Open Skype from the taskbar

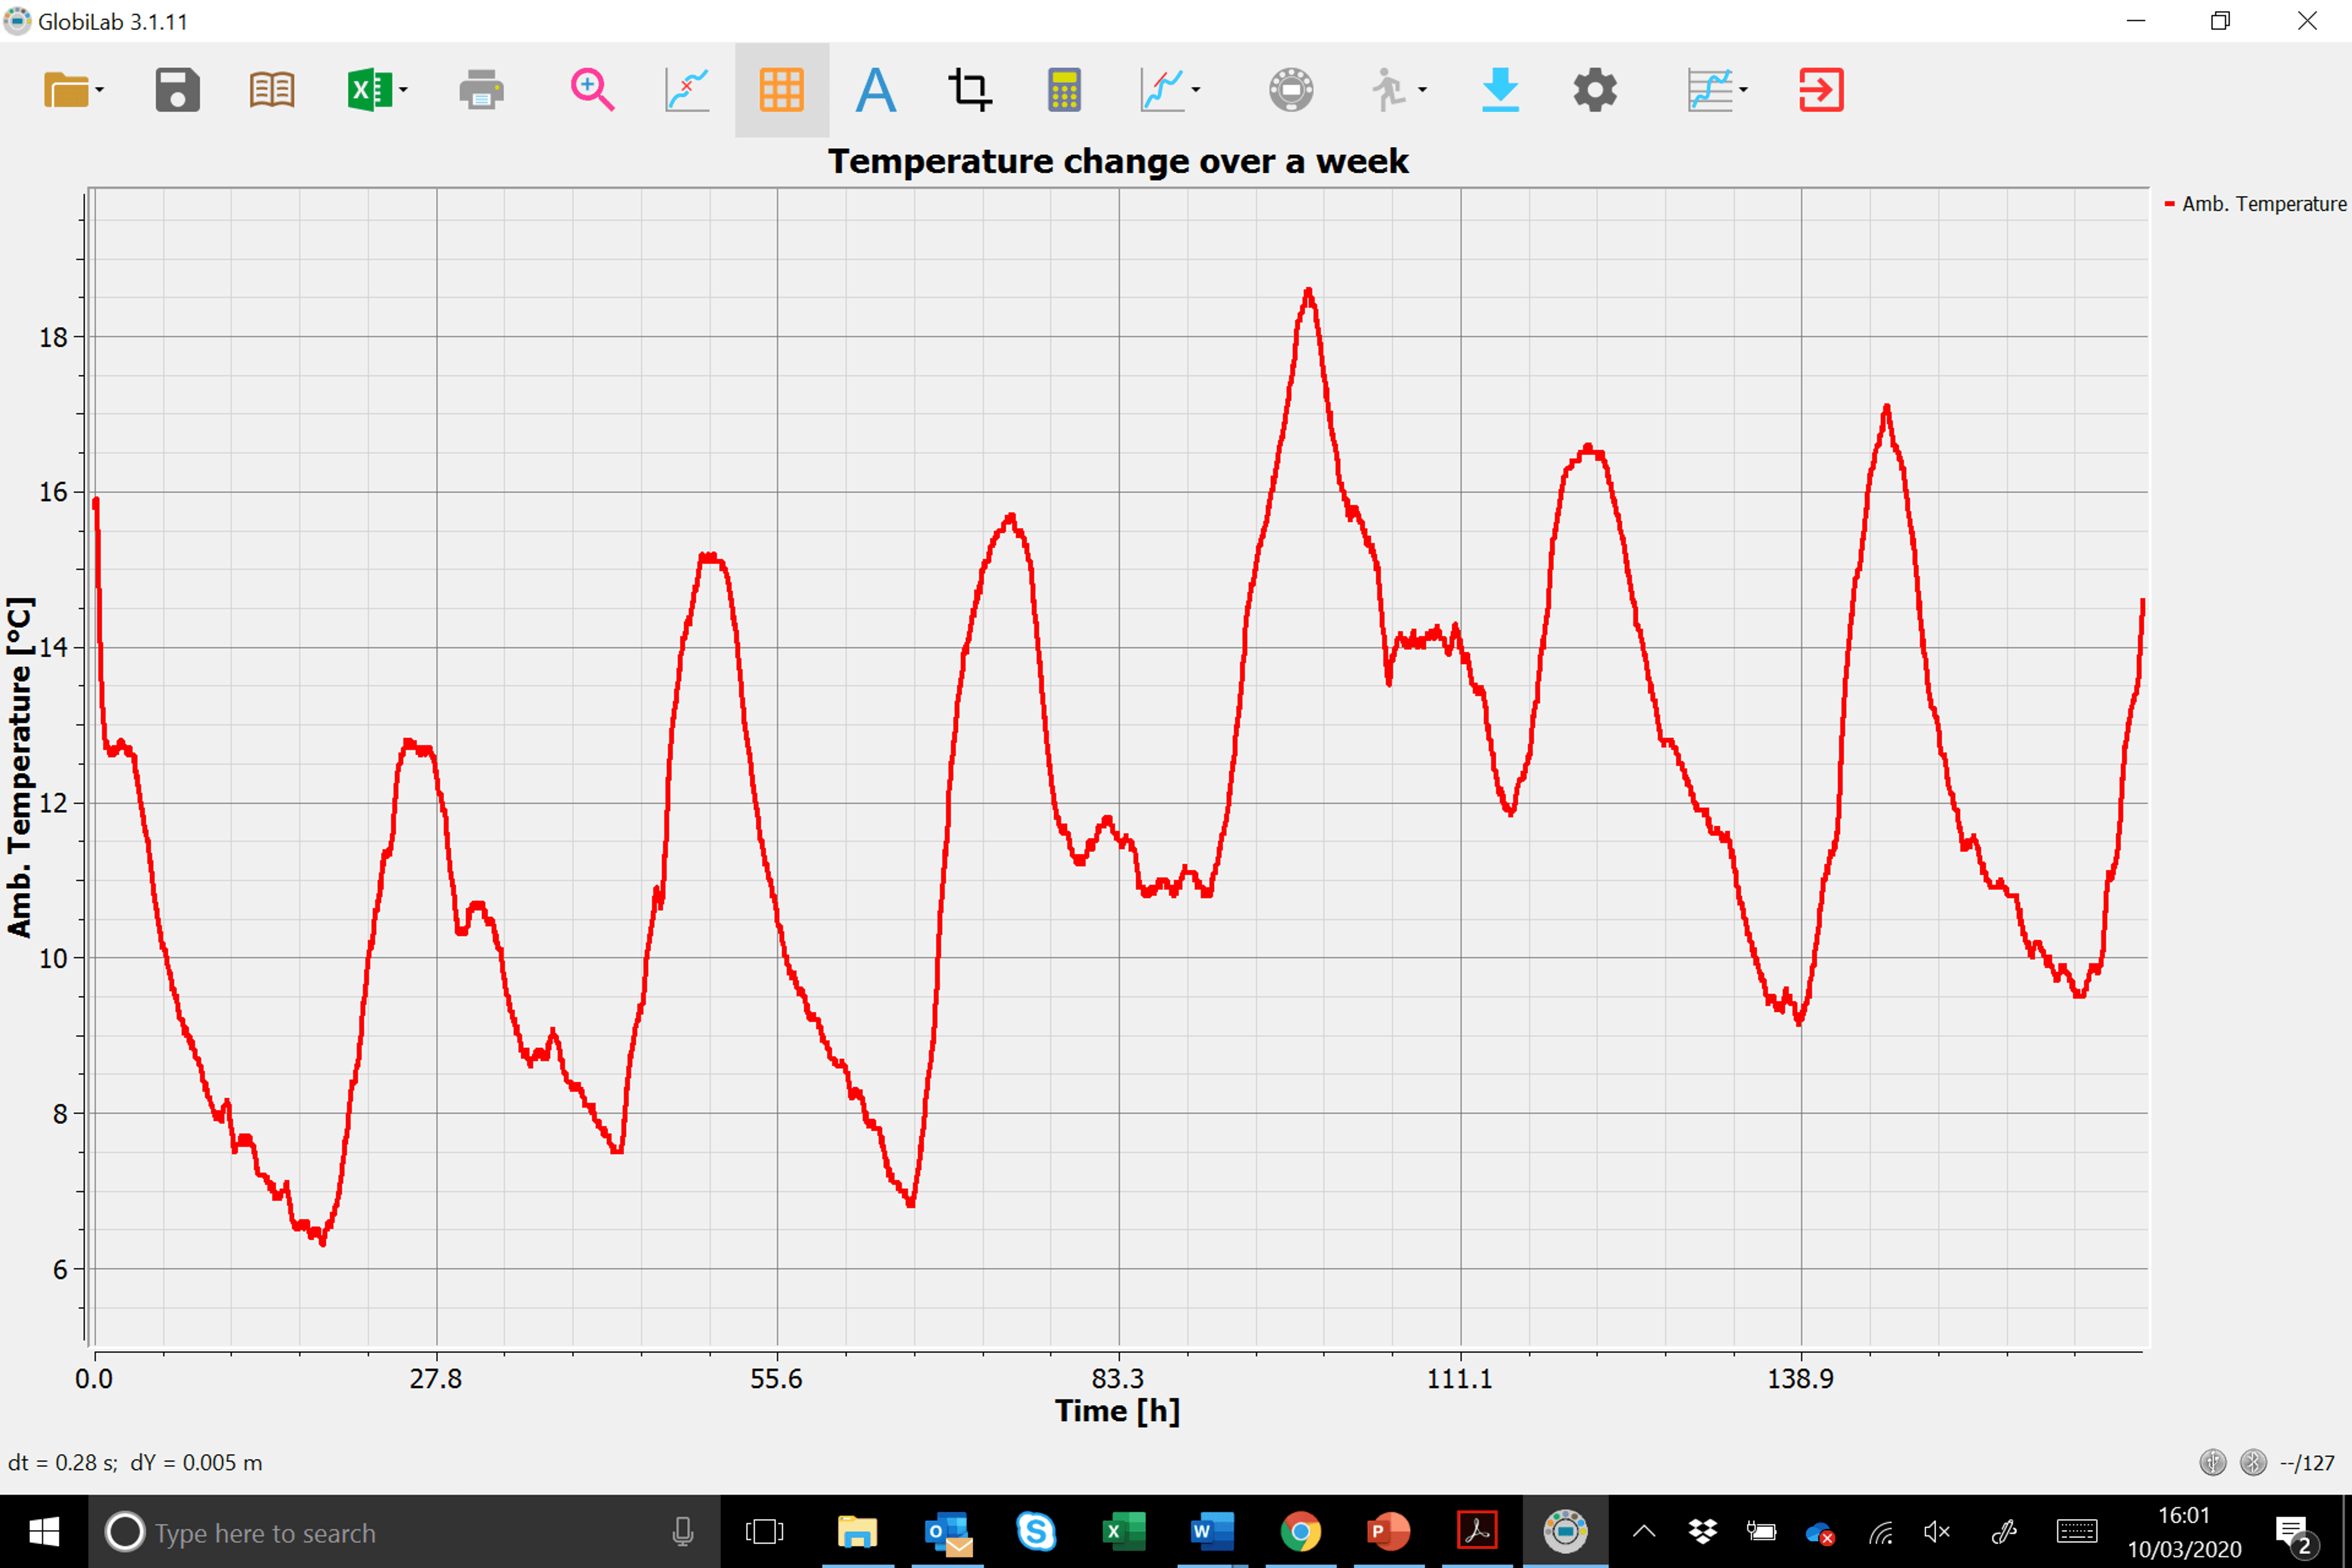point(1035,1532)
